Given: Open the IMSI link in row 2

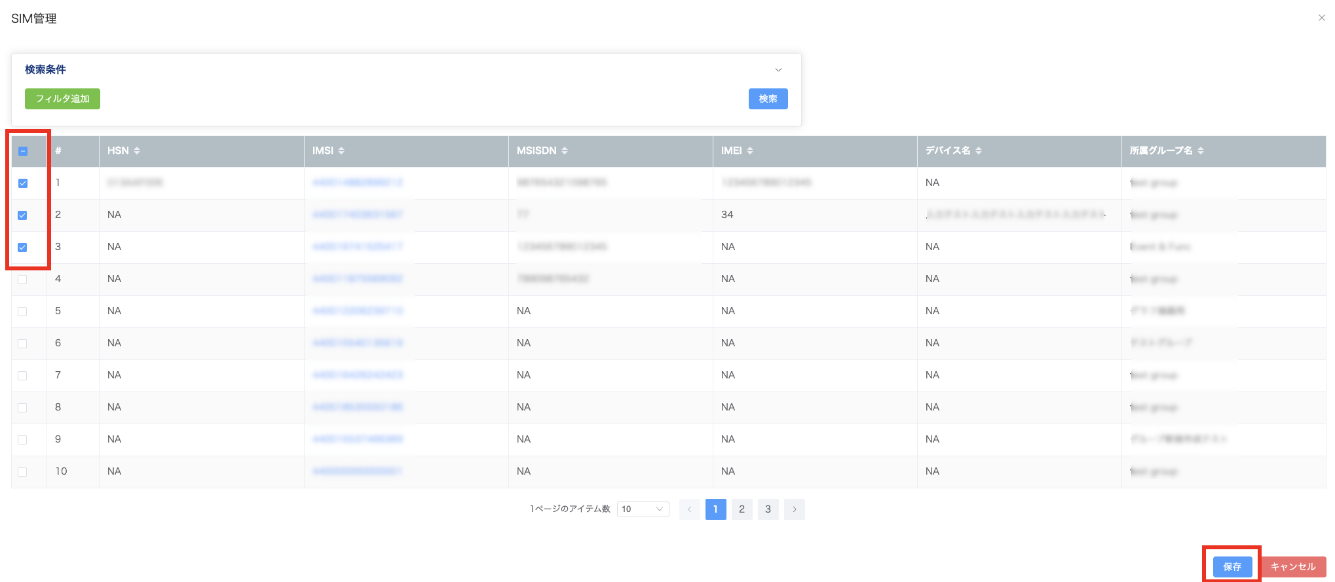Looking at the screenshot, I should (x=358, y=215).
